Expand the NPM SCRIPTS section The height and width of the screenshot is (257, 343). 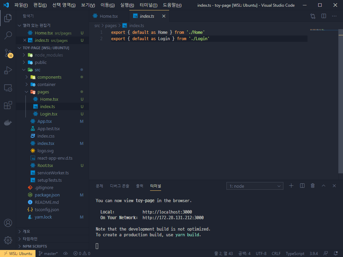point(53,246)
